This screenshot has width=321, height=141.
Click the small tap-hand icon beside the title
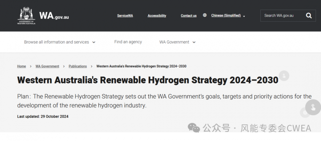(x=284, y=76)
